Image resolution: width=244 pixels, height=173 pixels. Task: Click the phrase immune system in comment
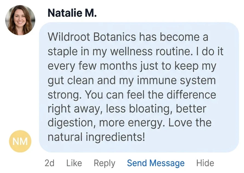coord(176,80)
